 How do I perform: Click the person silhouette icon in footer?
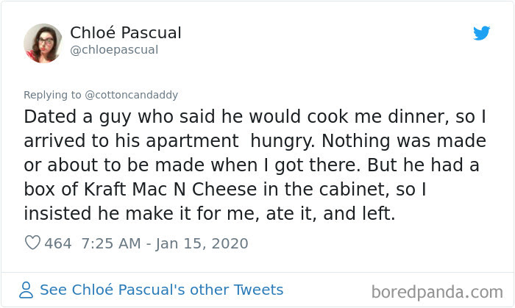click(26, 290)
